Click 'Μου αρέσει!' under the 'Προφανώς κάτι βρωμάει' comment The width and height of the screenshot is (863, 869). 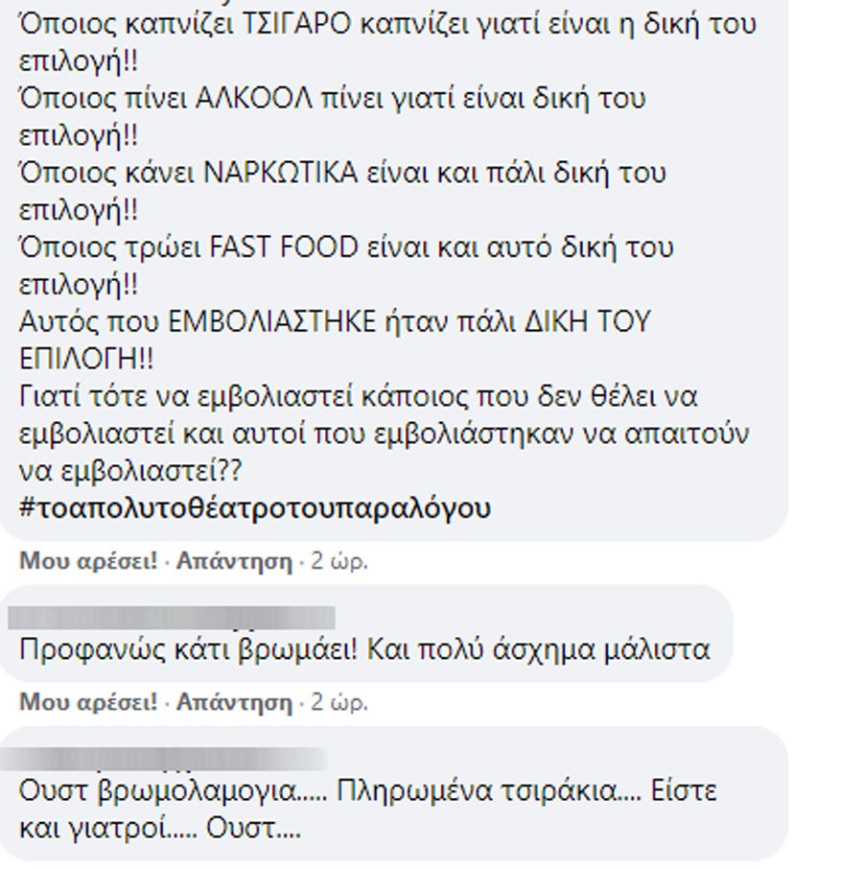(x=88, y=702)
